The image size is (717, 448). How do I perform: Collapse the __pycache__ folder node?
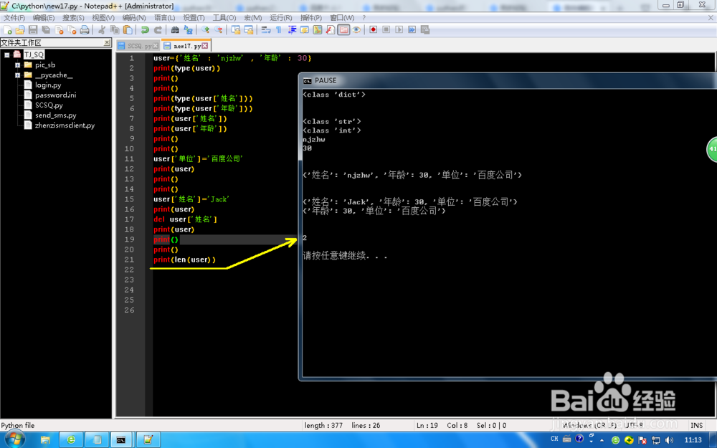[x=18, y=75]
